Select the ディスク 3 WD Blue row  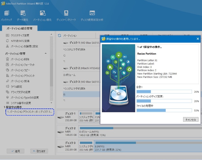tap(81, 82)
